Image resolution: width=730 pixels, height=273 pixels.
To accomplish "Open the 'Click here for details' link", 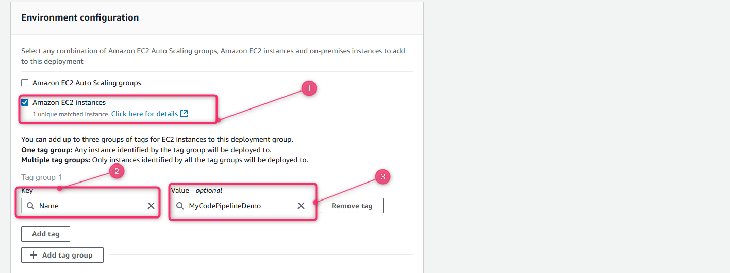I will click(x=145, y=114).
